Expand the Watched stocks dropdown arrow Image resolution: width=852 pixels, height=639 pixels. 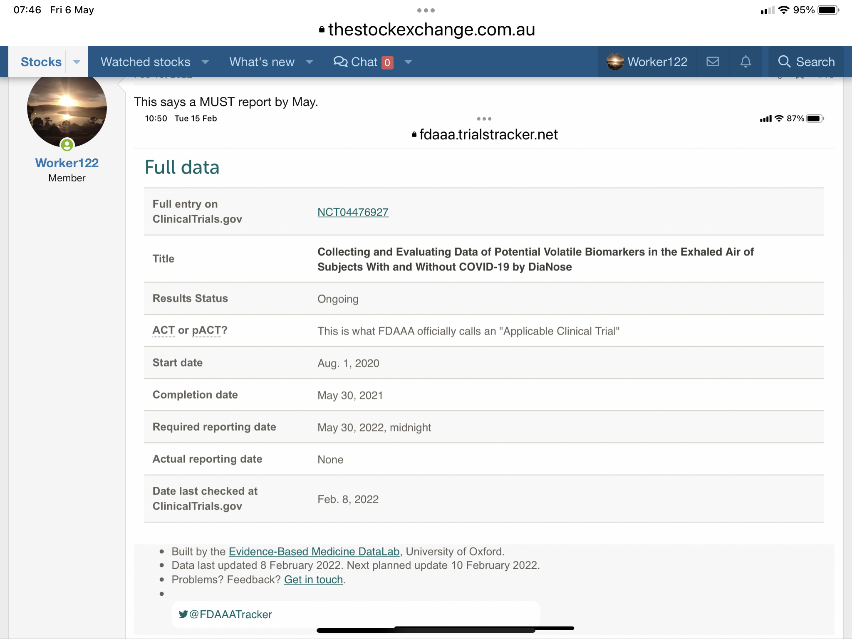pyautogui.click(x=205, y=62)
